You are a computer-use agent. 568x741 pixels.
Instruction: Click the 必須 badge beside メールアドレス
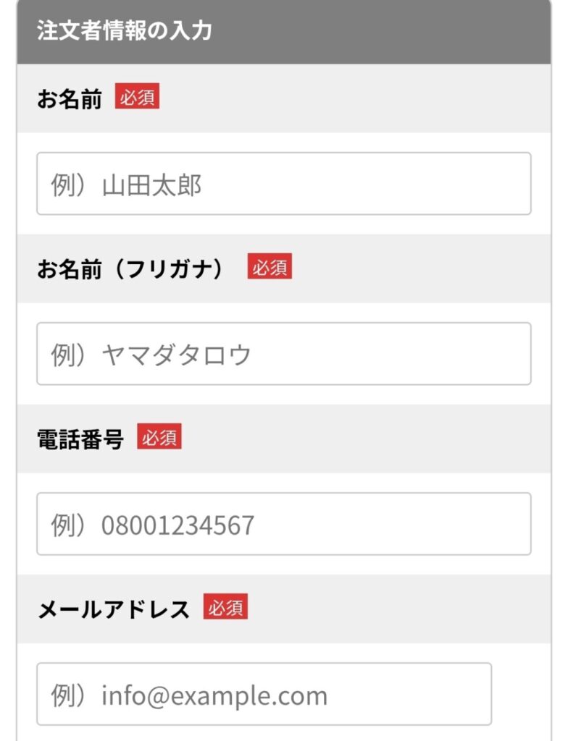click(225, 607)
